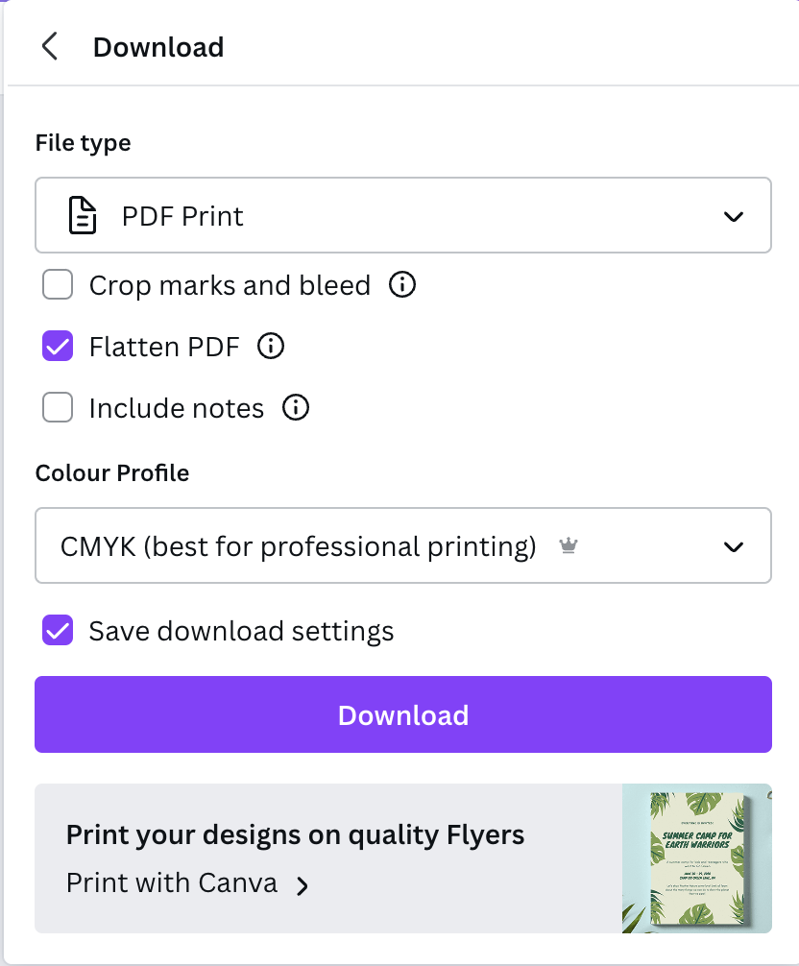Click the Print your designs on quality Flyers banner
Viewport: 799px width, 966px height.
pos(403,858)
